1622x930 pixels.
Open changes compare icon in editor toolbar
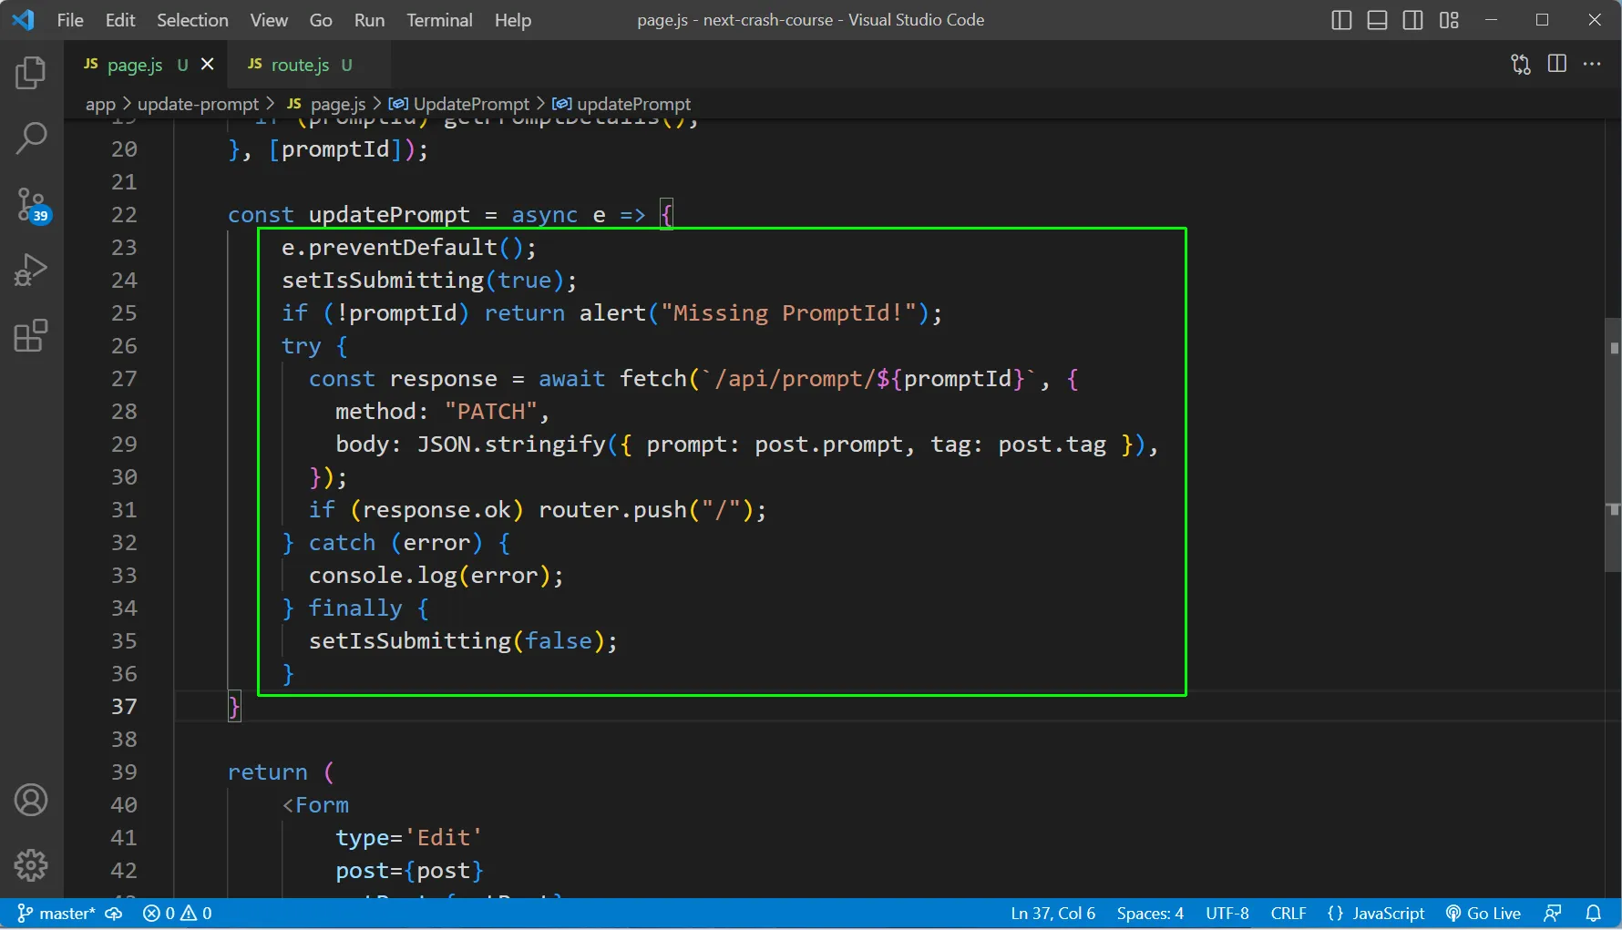click(x=1521, y=64)
